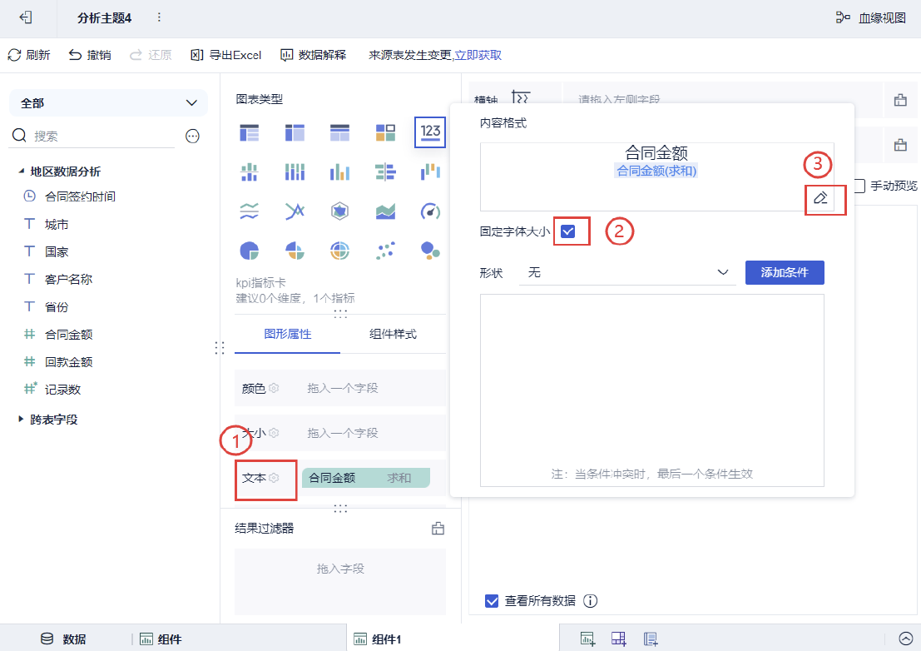Choose the gauge chart type
Screen dimensions: 921x651
point(430,211)
